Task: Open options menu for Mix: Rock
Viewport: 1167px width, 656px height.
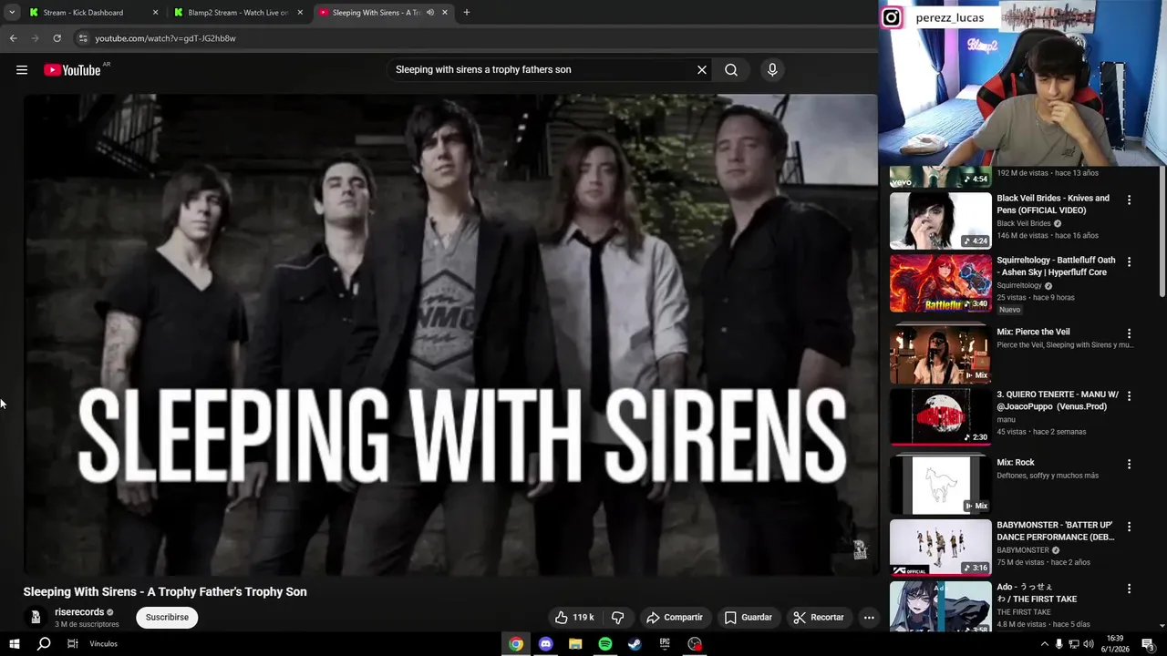Action: point(1129,465)
